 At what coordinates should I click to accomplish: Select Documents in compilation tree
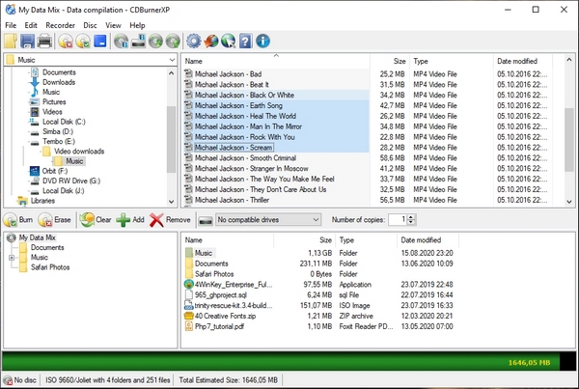click(47, 247)
